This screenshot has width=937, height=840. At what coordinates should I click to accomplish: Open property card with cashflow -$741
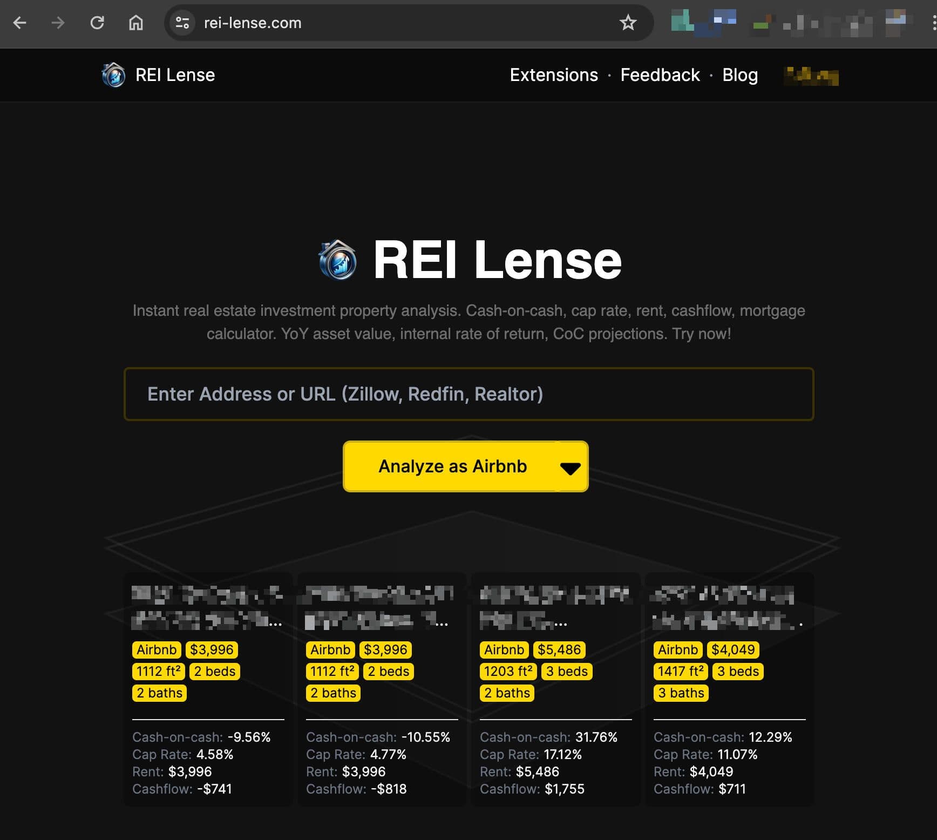208,689
